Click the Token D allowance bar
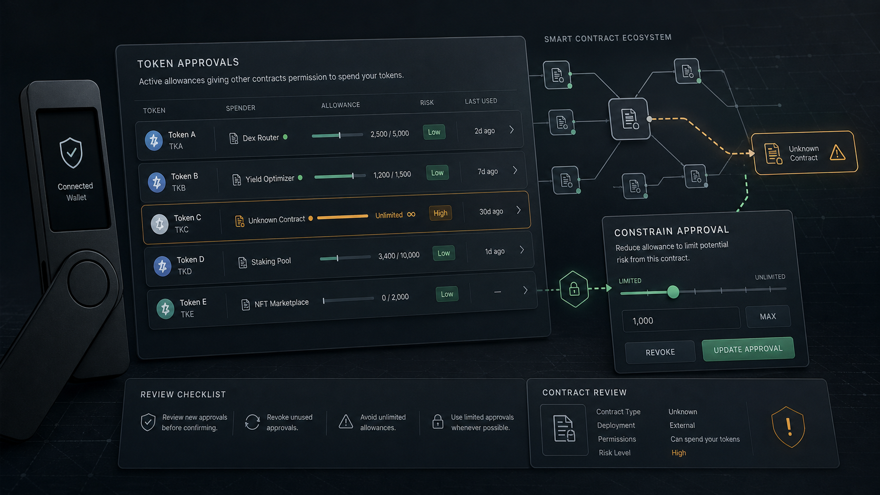The width and height of the screenshot is (880, 495). [x=345, y=258]
